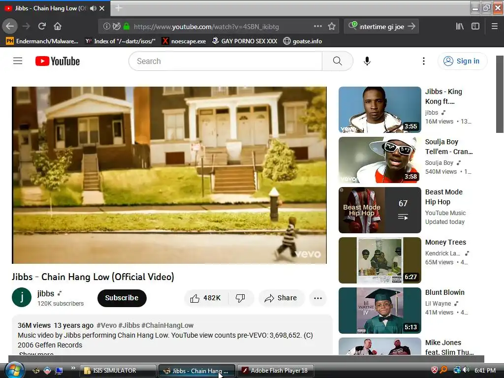Reload the current YouTube page
504x378 pixels.
[x=42, y=27]
